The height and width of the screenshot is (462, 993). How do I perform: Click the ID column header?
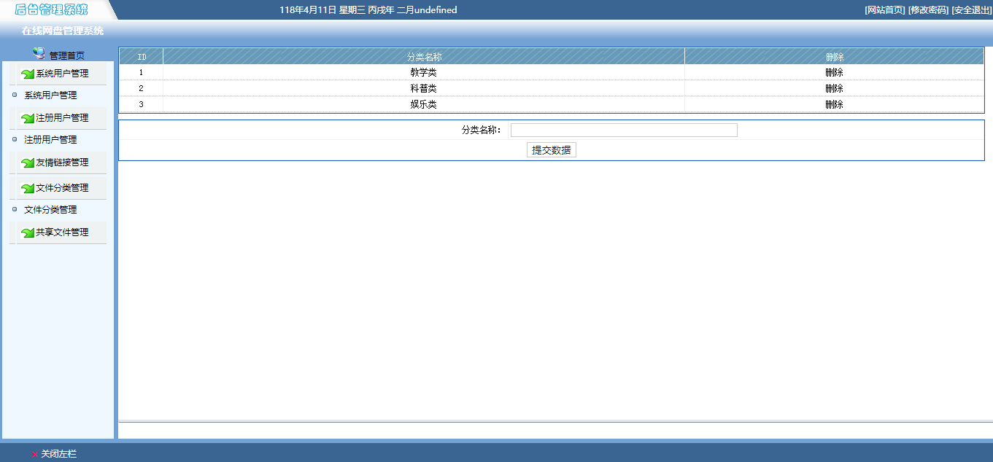142,57
